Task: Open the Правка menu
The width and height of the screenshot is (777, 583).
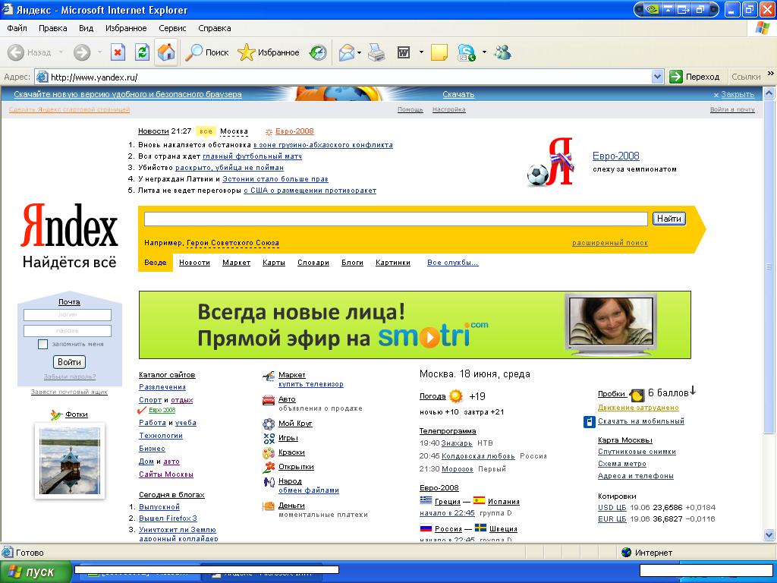Action: point(52,28)
